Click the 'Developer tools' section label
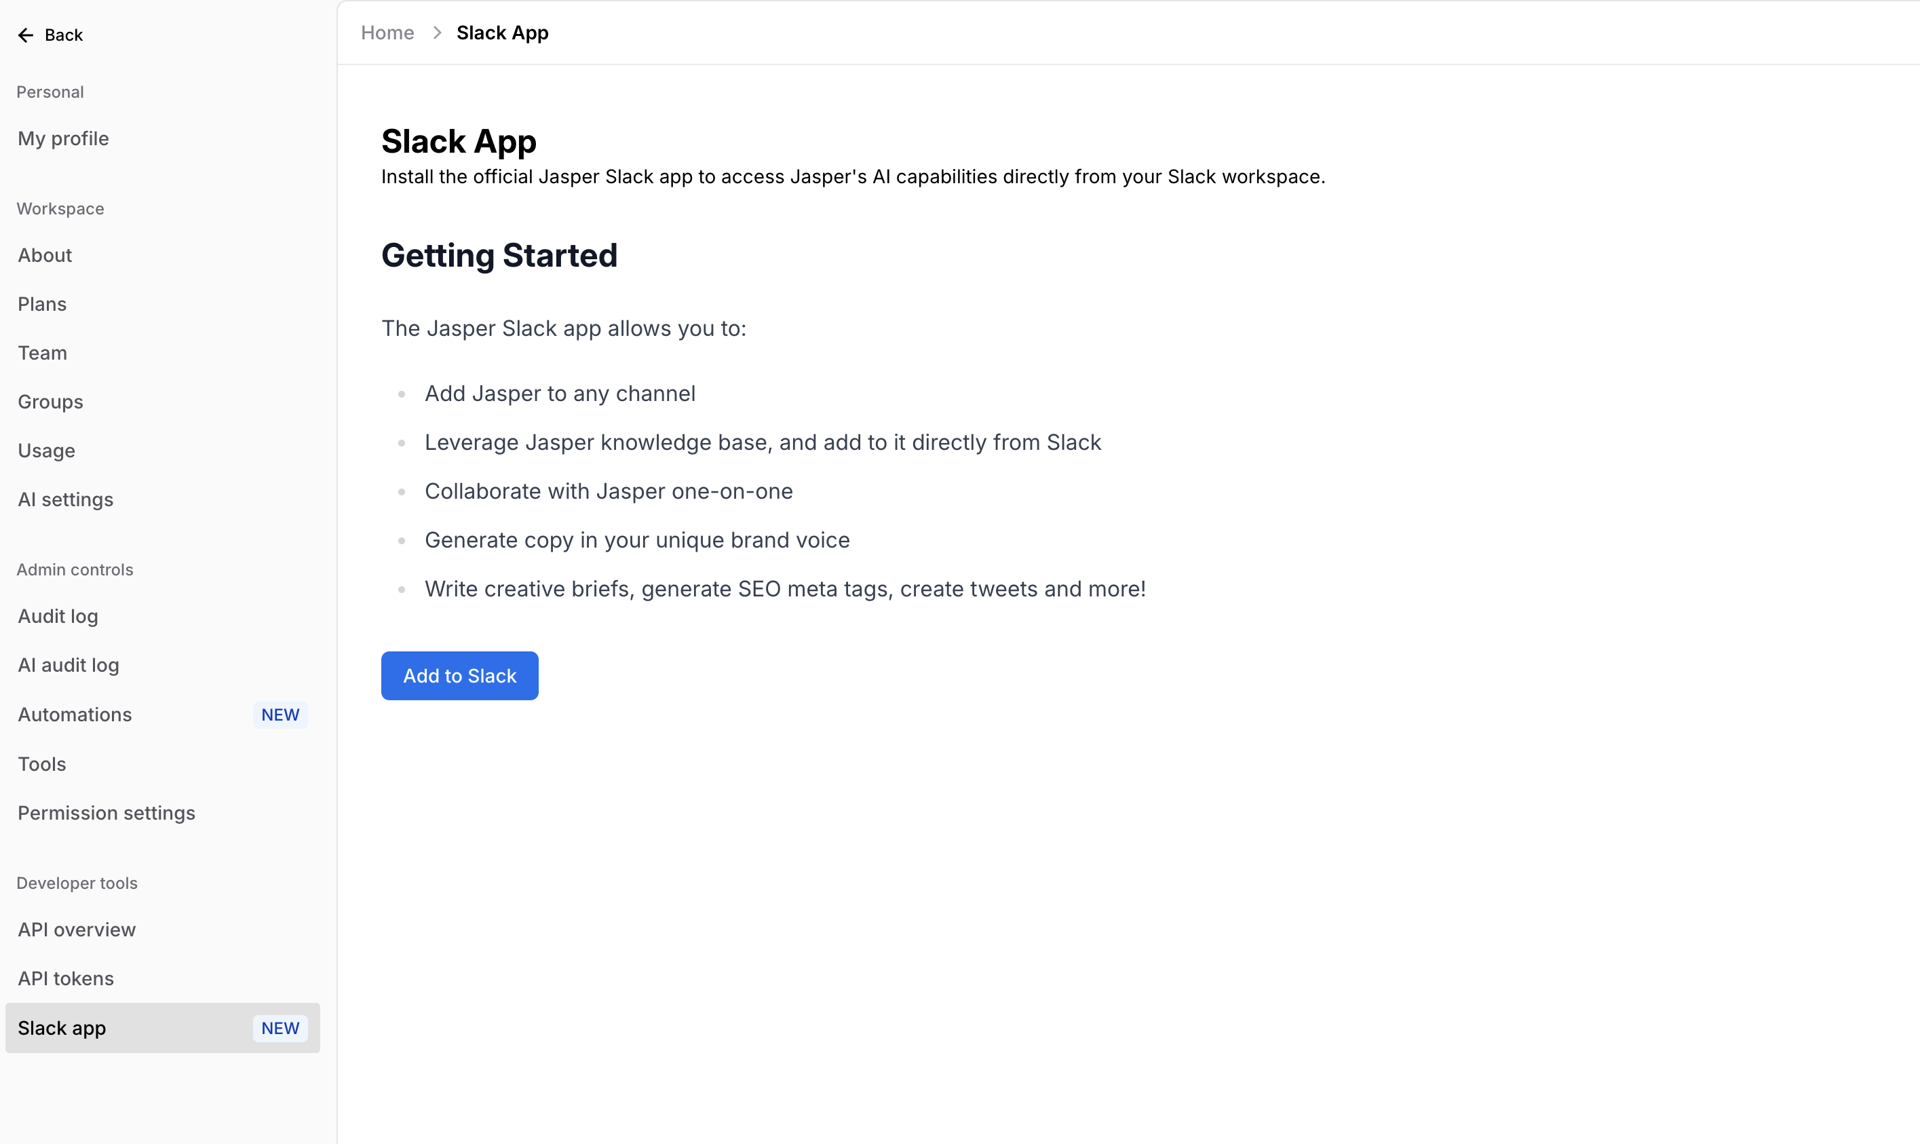The image size is (1920, 1144). click(77, 883)
